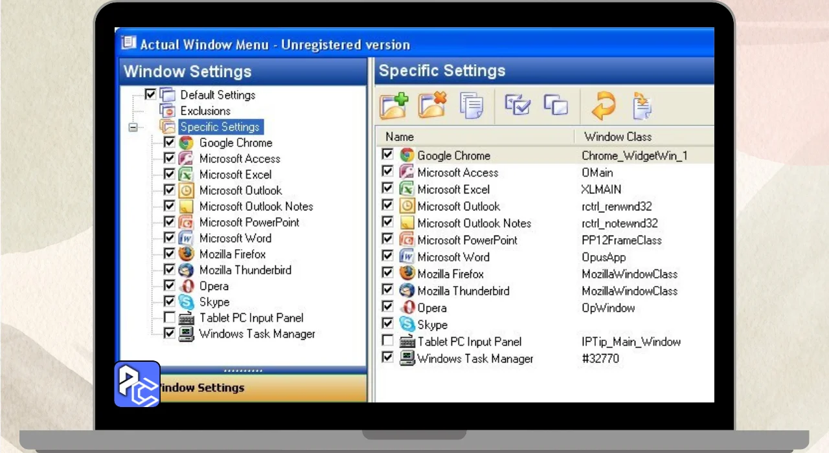This screenshot has height=453, width=829.
Task: Select the Exclusions tree label
Action: coord(205,111)
